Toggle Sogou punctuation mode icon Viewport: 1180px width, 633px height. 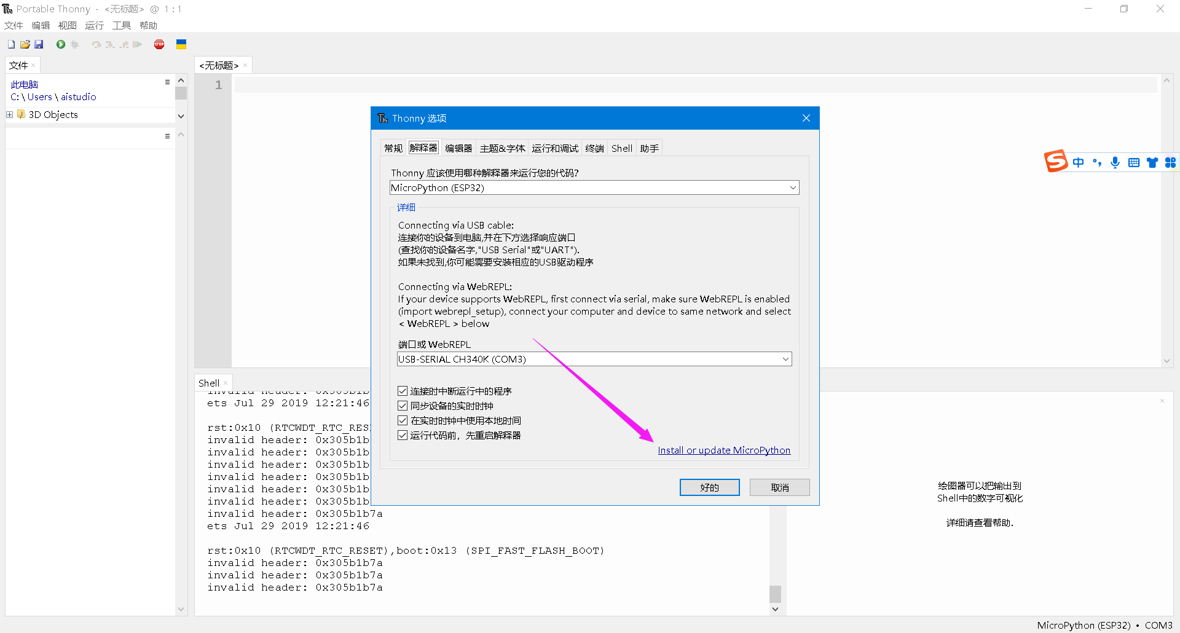(1097, 162)
